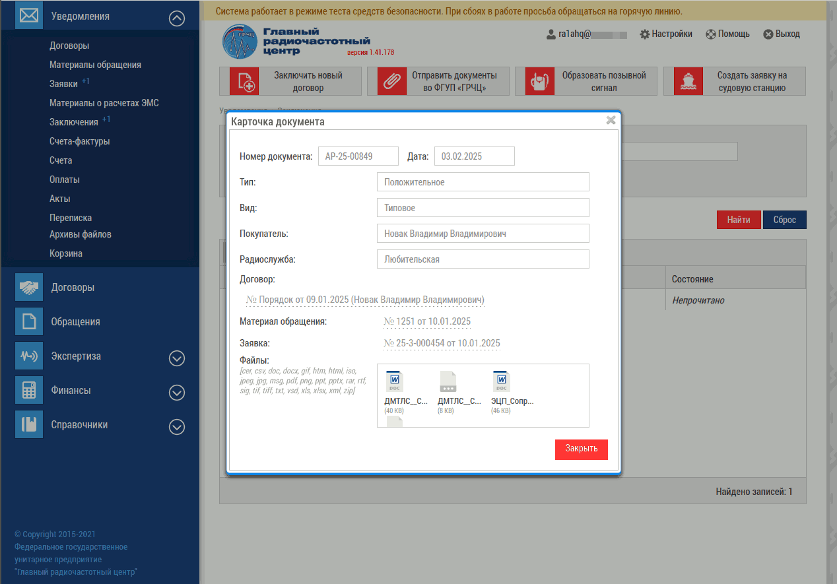Open link № 1251 от 10.01.2025
The width and height of the screenshot is (837, 584).
tap(427, 321)
